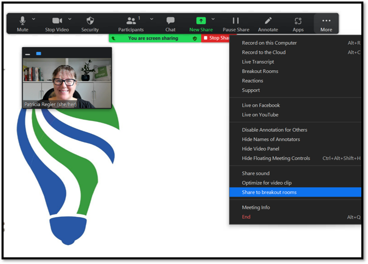Click green arrow icon on sharing bar
Image resolution: width=368 pixels, height=264 pixels.
point(113,38)
